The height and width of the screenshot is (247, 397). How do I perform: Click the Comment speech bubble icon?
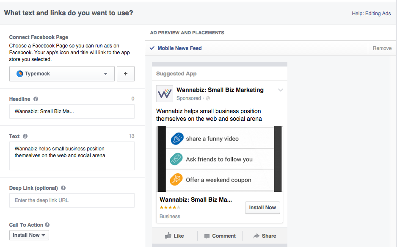pyautogui.click(x=207, y=236)
